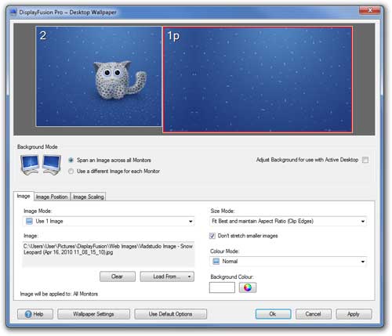This screenshot has width=392, height=336.
Task: Expand the Image Mode dropdown
Action: (191, 222)
